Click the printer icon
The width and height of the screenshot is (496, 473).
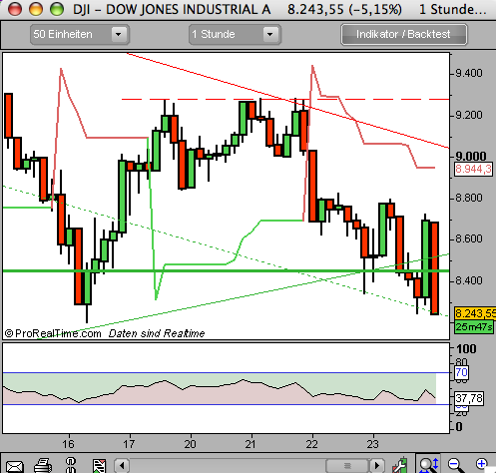pyautogui.click(x=43, y=465)
